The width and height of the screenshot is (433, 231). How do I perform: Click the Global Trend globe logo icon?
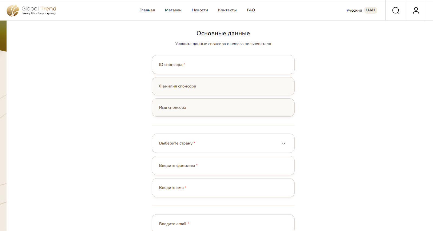pos(13,11)
